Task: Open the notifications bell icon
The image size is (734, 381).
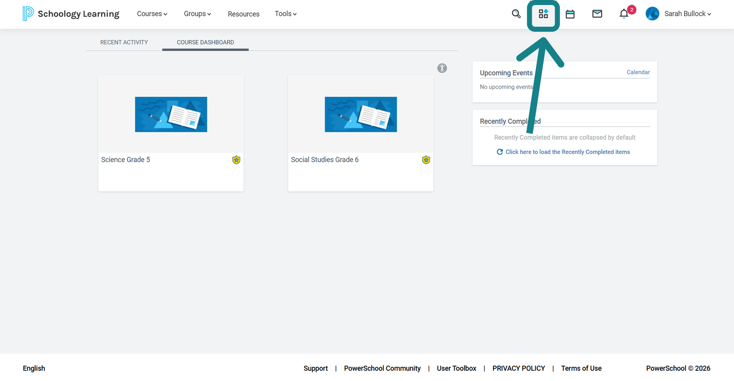Action: click(x=624, y=14)
